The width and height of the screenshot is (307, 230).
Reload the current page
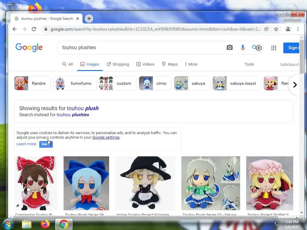point(34,29)
